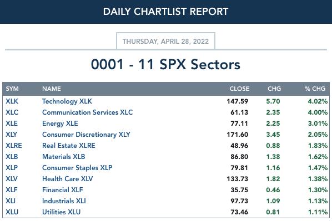Screen dimensions: 332x221
Task: Click the XLRE symbol link
Action: point(14,146)
